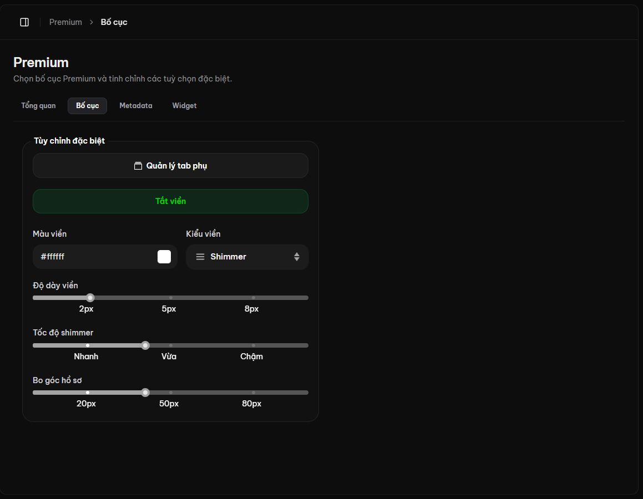The image size is (643, 499).
Task: Switch to the Tổng quan tab
Action: click(38, 106)
